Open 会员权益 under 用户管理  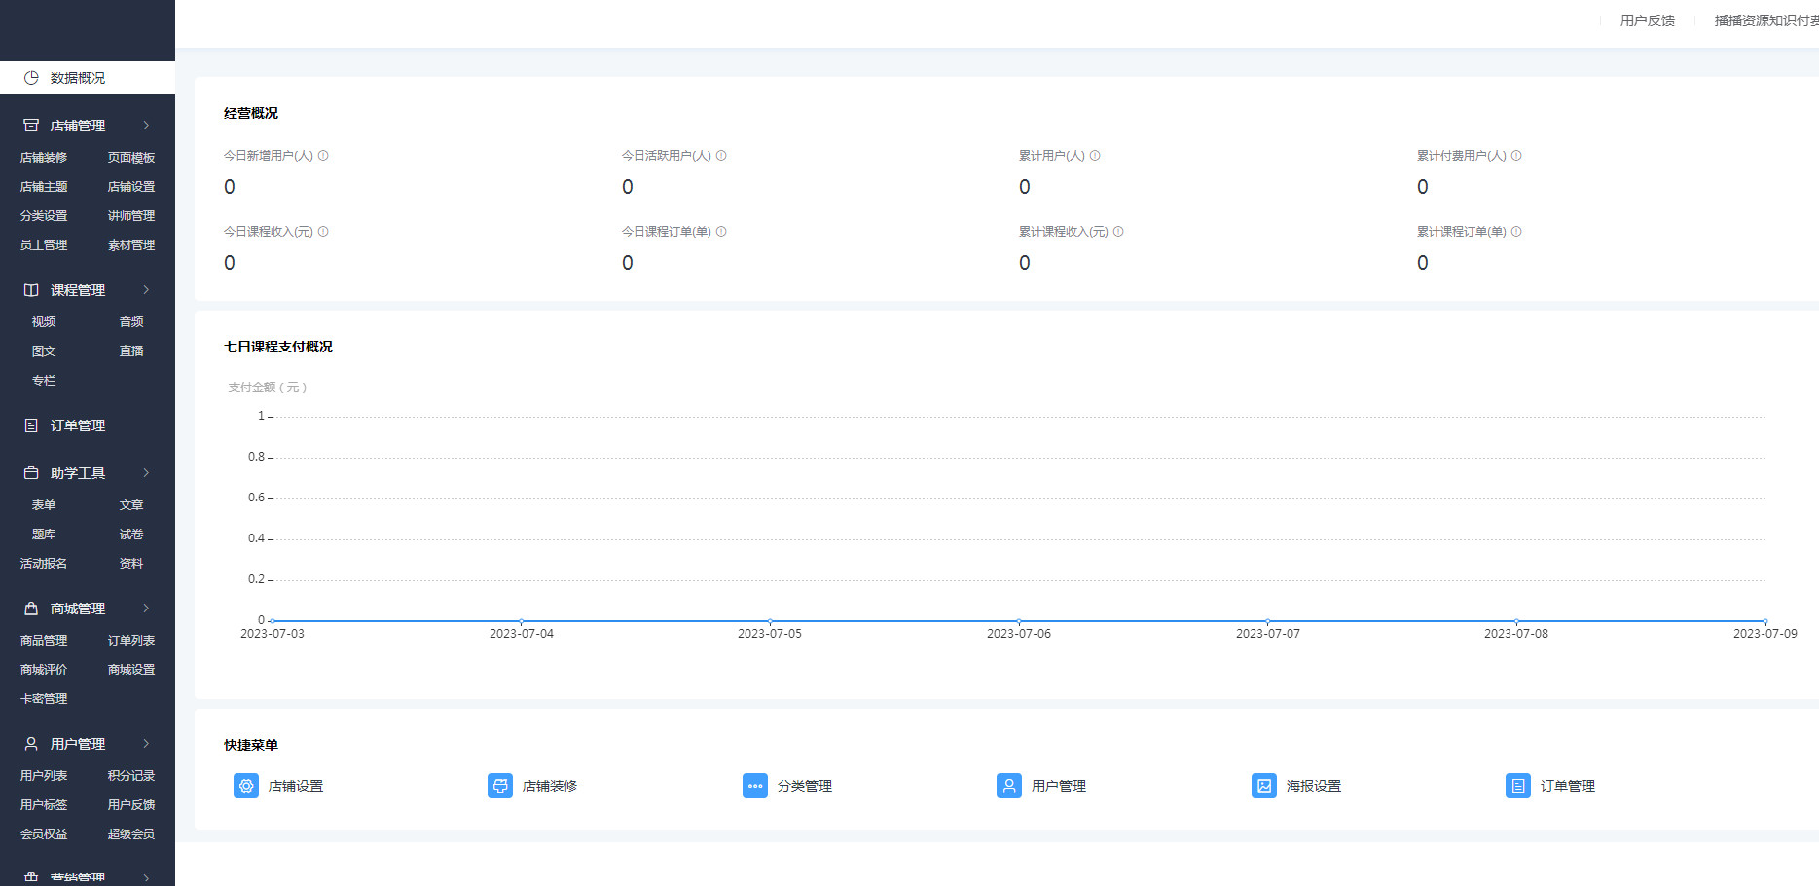[44, 834]
